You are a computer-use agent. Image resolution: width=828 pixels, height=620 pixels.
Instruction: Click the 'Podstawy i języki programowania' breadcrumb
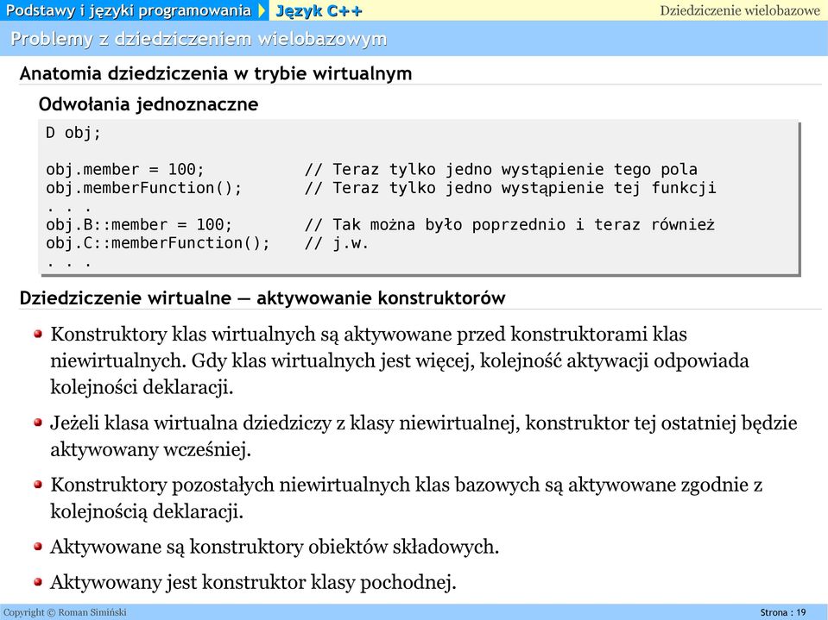click(129, 10)
